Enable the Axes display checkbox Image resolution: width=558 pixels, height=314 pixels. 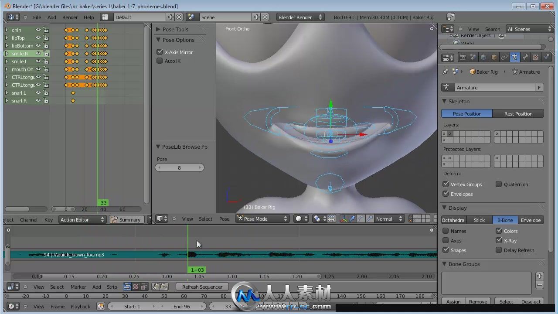pos(446,241)
